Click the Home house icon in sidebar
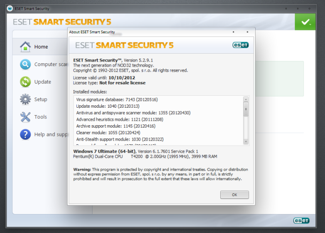This screenshot has width=325, height=233. (25, 47)
